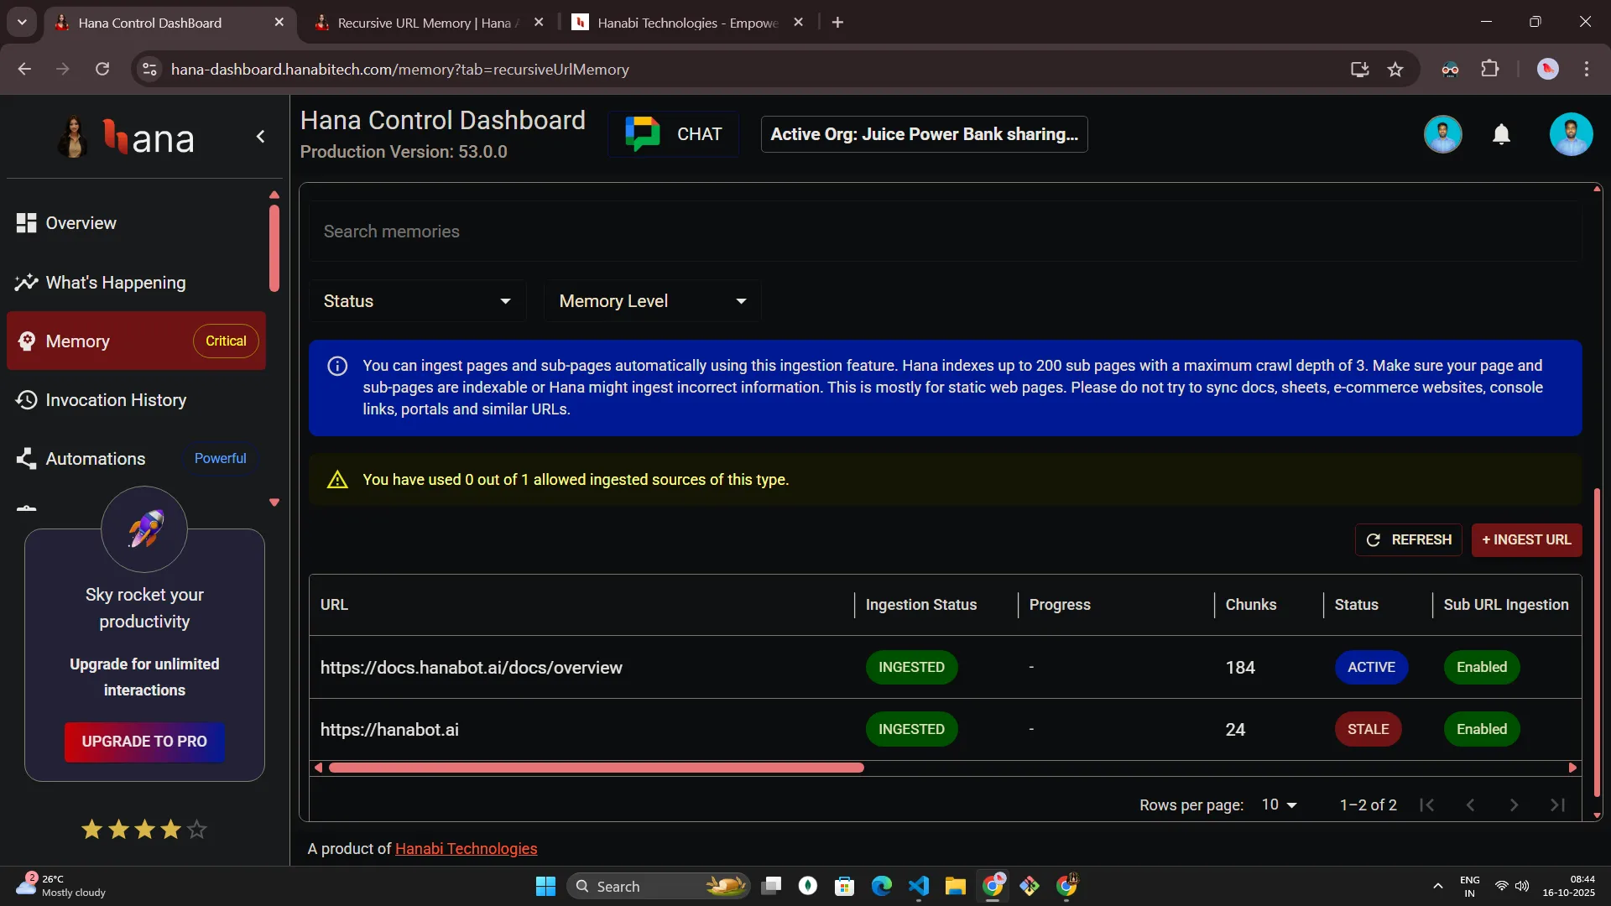
Task: Open the browser extensions puzzle icon
Action: [x=1490, y=70]
